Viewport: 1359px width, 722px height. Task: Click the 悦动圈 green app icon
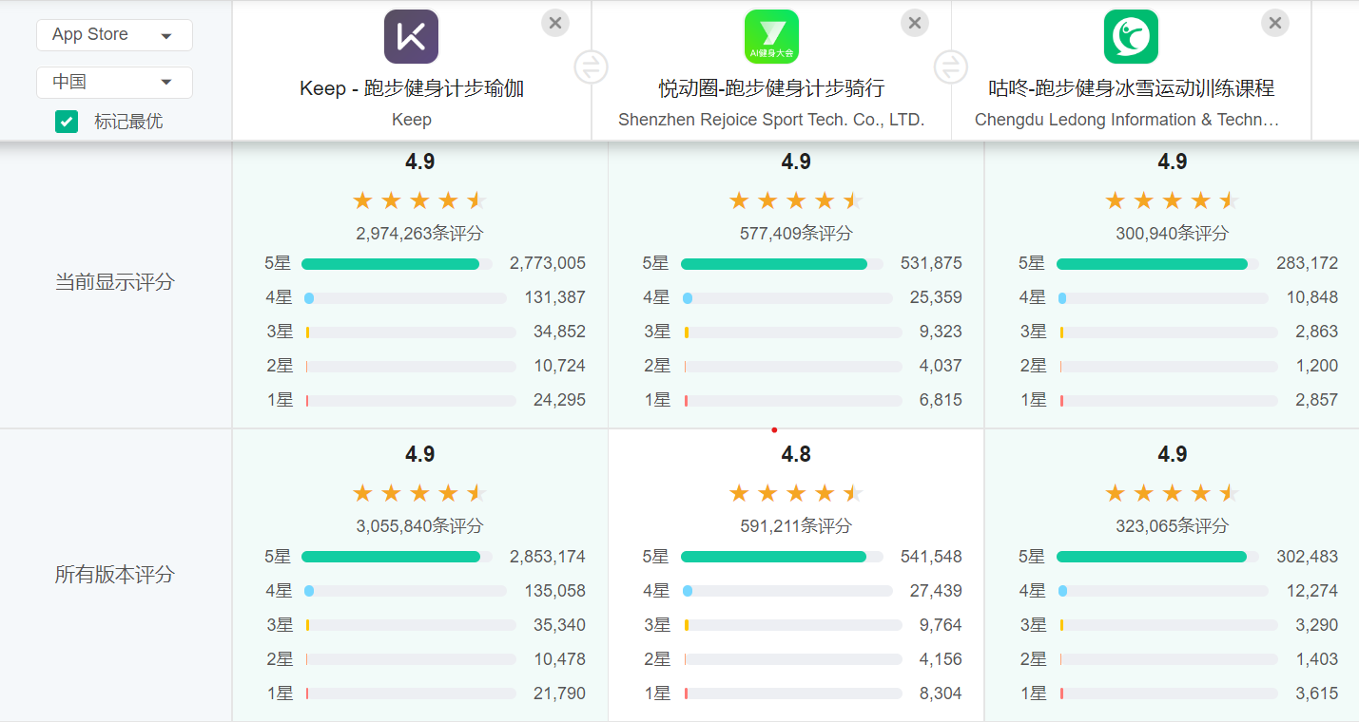point(771,37)
